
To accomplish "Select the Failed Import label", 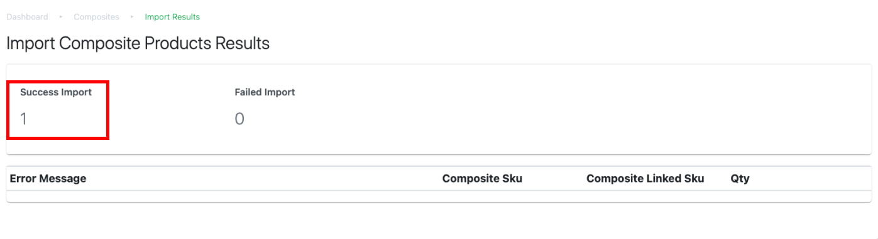I will 265,92.
